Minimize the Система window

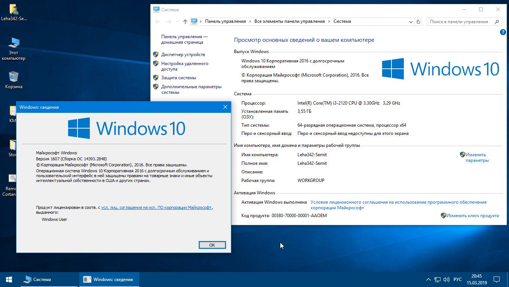(x=464, y=9)
